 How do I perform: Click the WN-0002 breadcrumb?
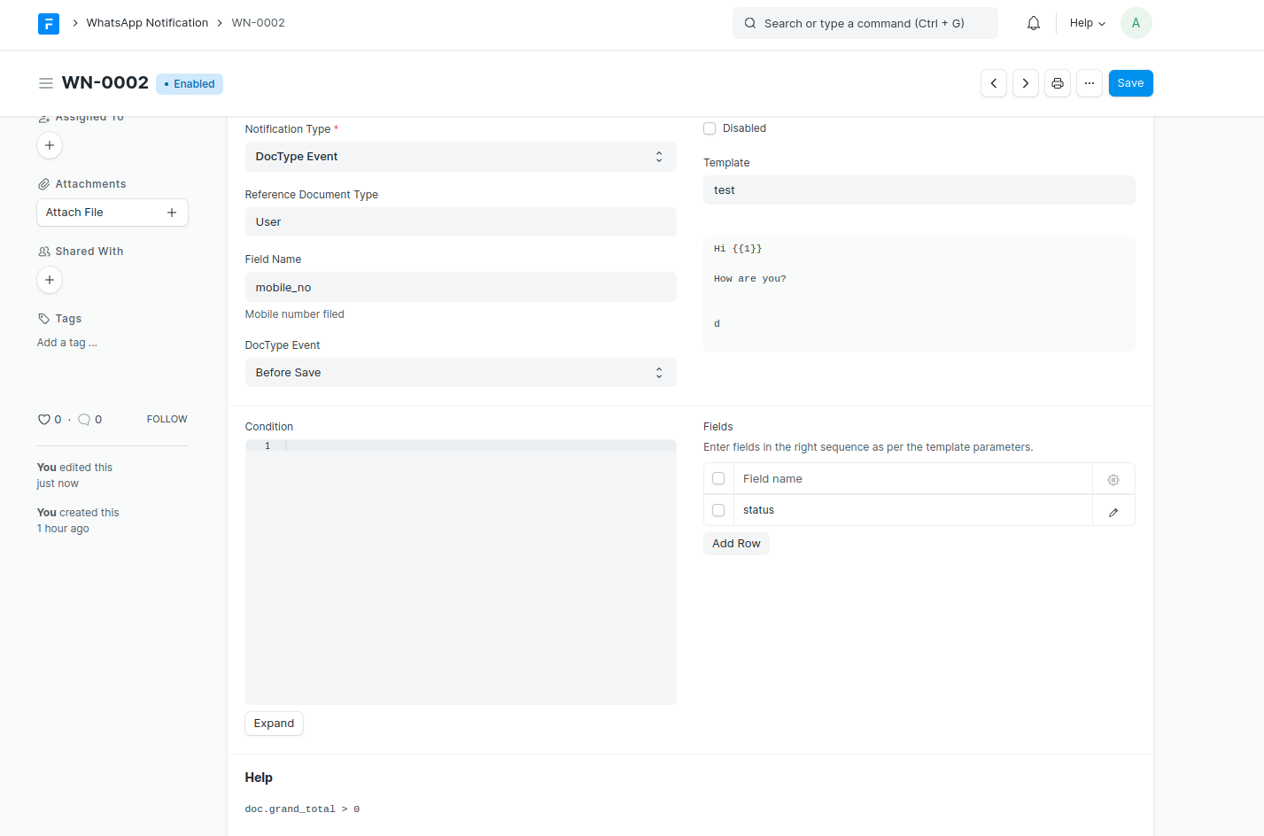(x=259, y=23)
